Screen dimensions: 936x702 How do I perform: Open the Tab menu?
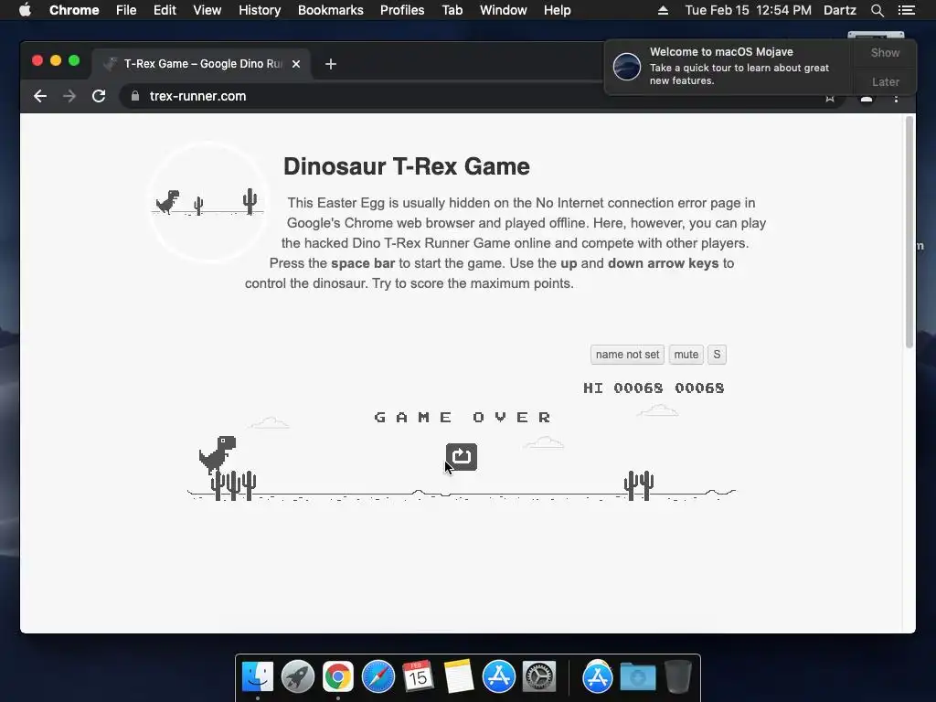(452, 10)
